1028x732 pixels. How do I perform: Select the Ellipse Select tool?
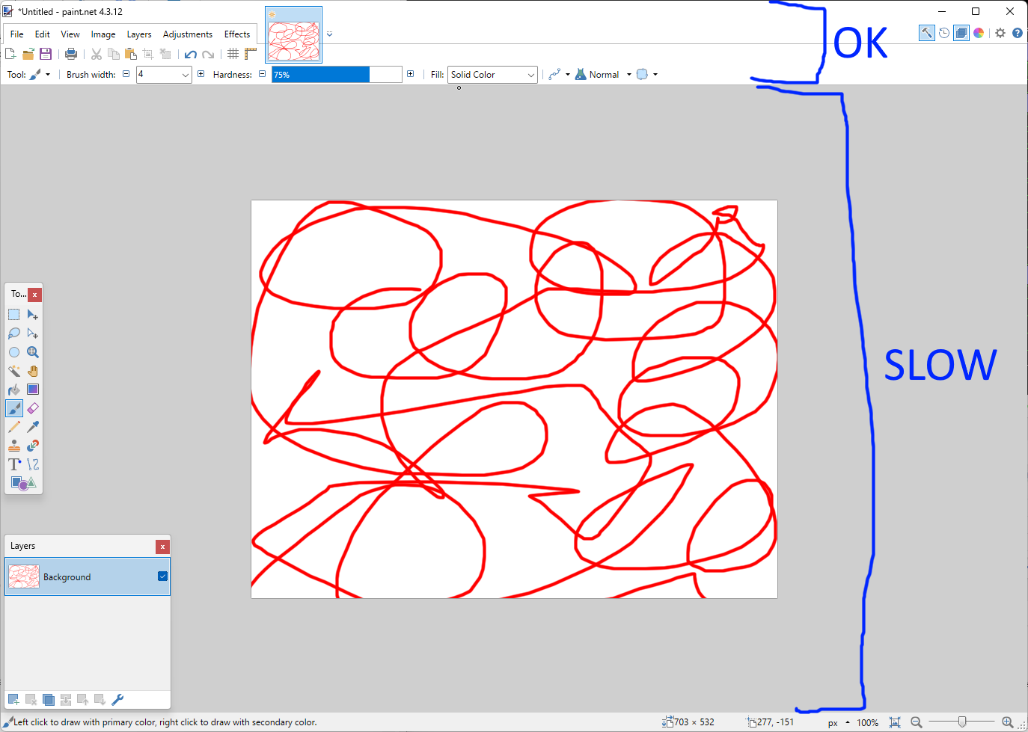[x=14, y=352]
